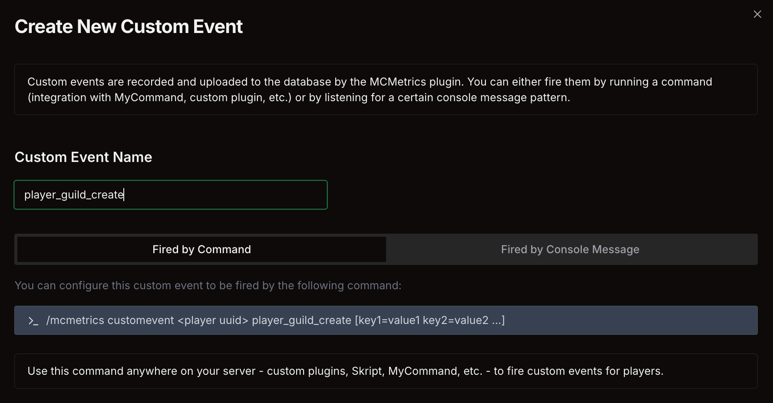The image size is (773, 403).
Task: Switch to Fired by Console Message tab
Action: 570,250
